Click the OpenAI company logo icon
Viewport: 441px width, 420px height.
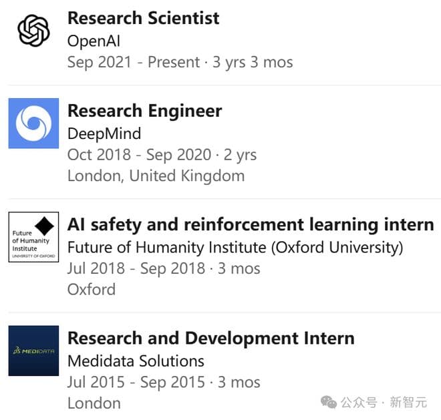[x=33, y=31]
